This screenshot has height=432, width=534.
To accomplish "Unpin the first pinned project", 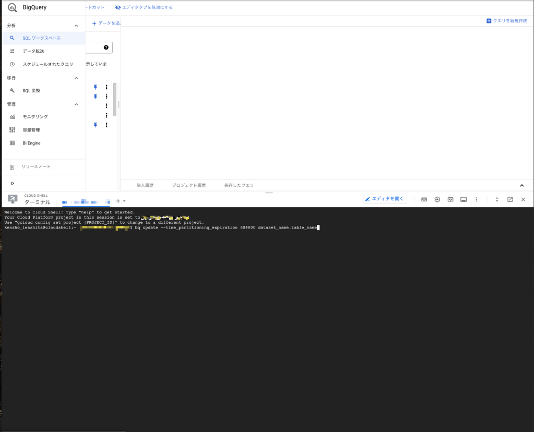I will pyautogui.click(x=95, y=87).
